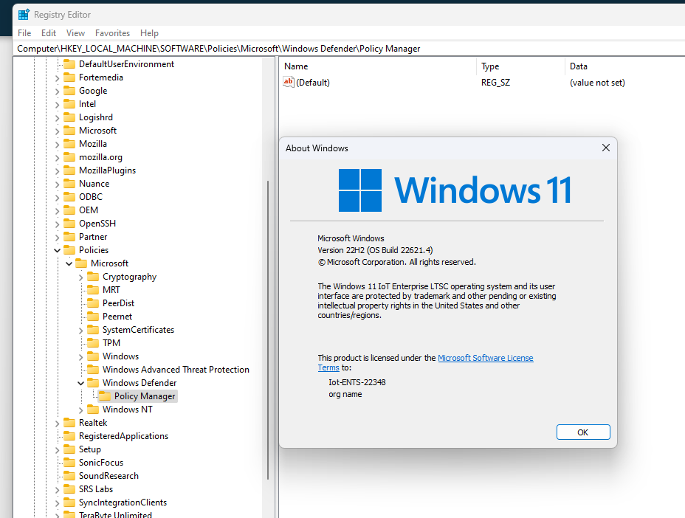Open the Edit menu
685x518 pixels.
[49, 33]
